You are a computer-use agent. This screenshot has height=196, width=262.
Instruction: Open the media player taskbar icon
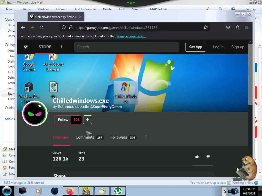coord(38,191)
